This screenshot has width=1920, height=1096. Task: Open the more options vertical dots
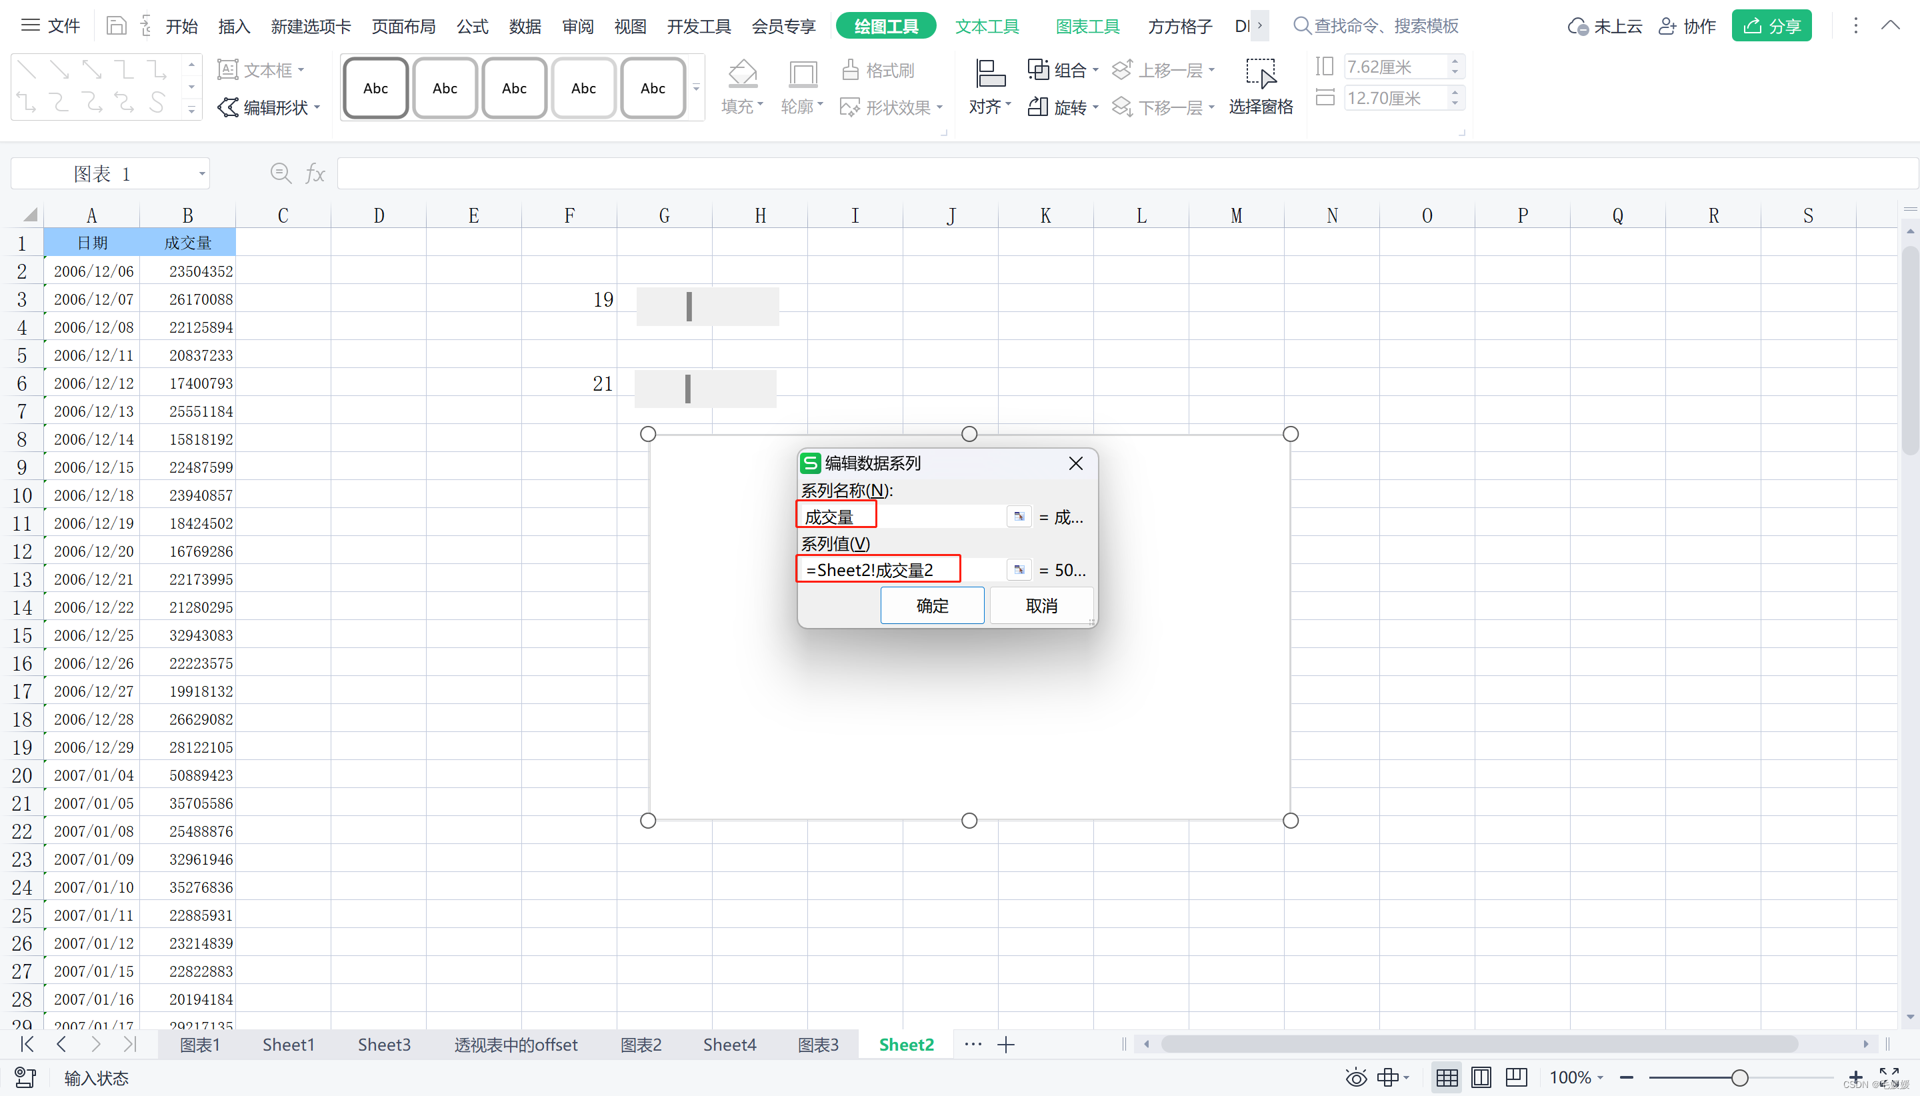point(1855,25)
